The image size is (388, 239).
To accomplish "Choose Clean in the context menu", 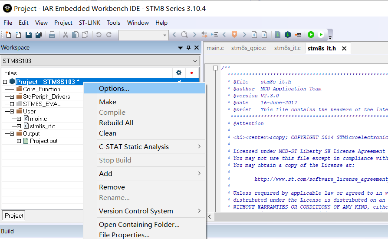I will point(145,133).
